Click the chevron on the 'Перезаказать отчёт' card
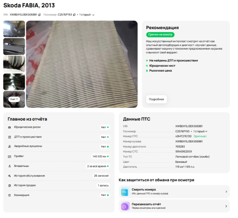The width and height of the screenshot is (238, 218). tap(226, 206)
